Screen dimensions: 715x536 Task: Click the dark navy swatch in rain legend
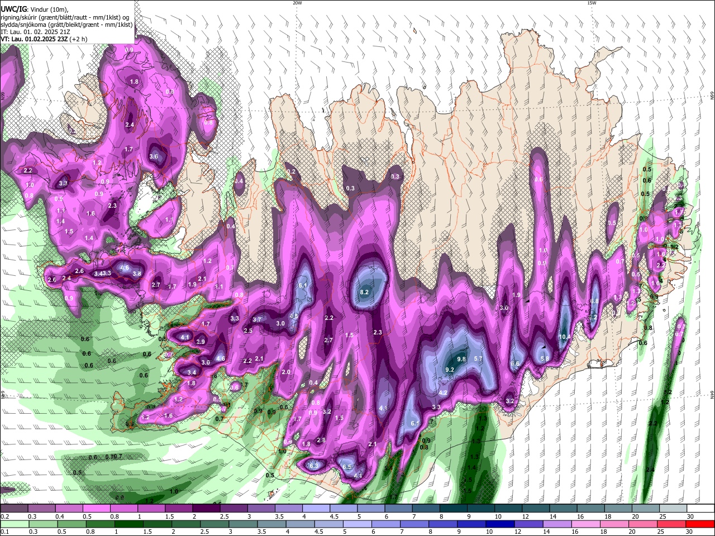(500, 524)
